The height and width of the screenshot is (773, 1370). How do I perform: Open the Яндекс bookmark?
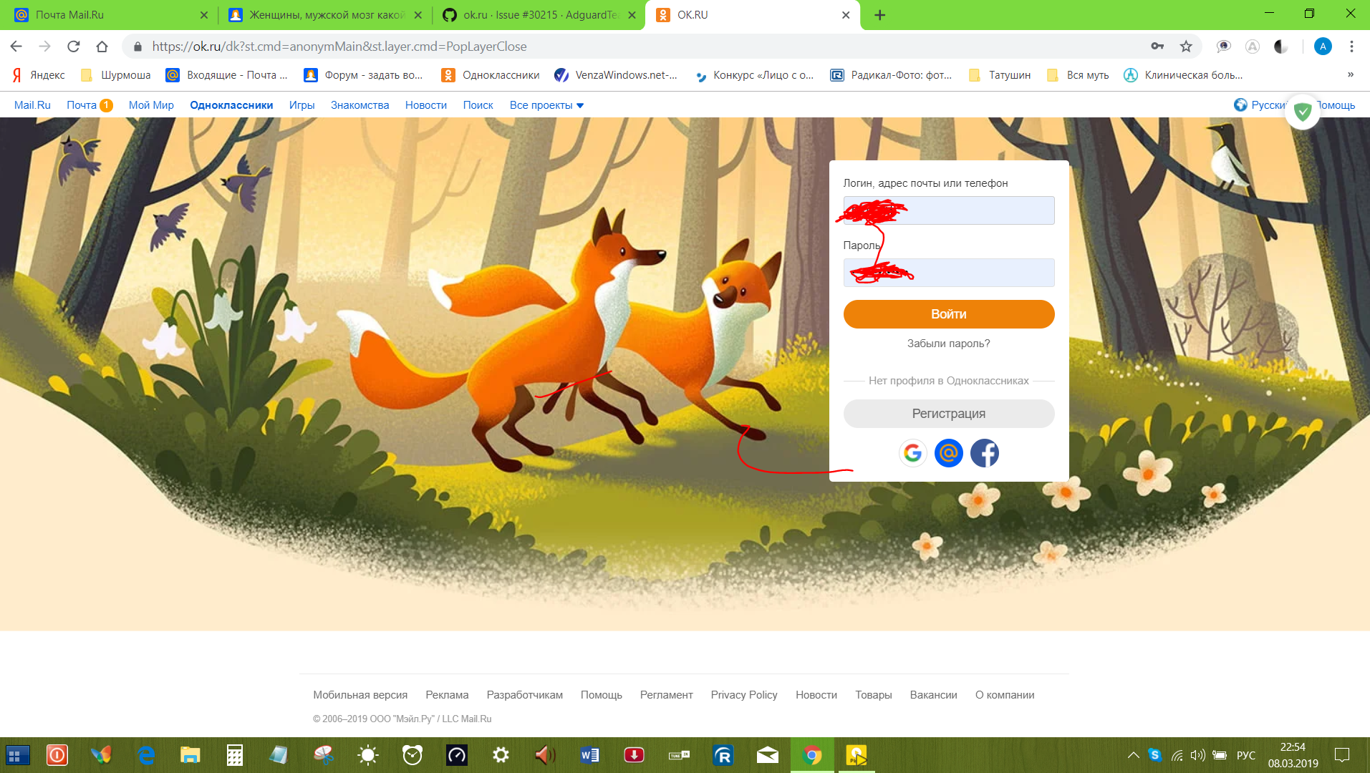click(39, 75)
